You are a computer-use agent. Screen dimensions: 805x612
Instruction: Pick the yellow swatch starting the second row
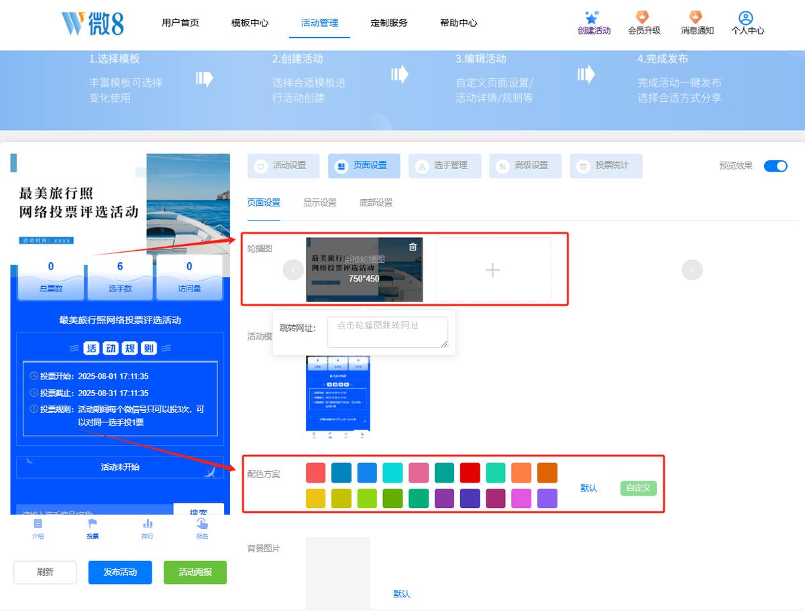coord(316,499)
